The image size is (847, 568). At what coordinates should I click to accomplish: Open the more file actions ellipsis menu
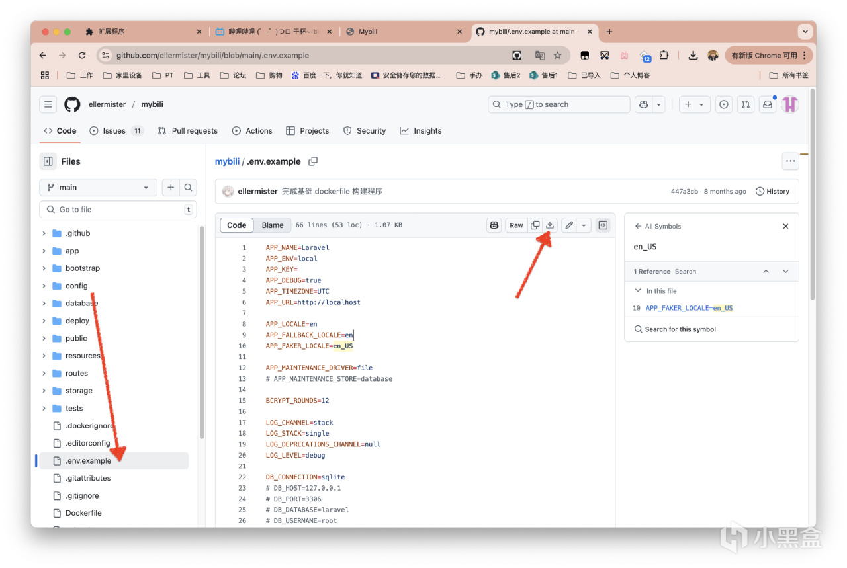pyautogui.click(x=790, y=161)
